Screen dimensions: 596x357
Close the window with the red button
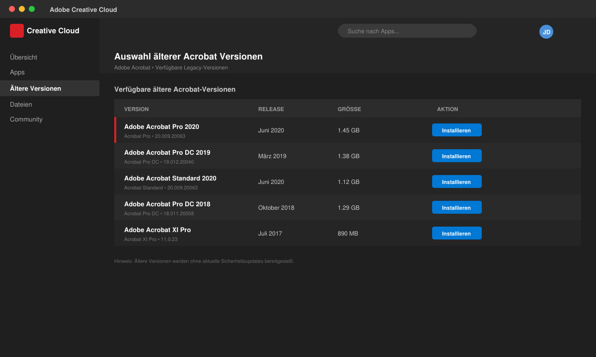12,9
